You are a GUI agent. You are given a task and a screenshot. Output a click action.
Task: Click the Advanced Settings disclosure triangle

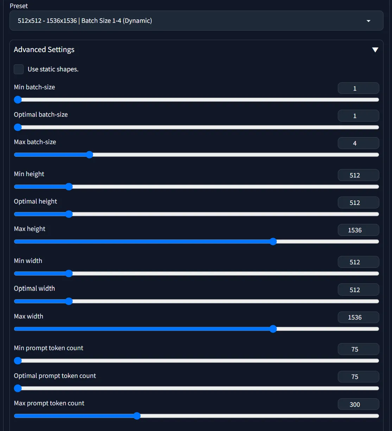pos(375,50)
